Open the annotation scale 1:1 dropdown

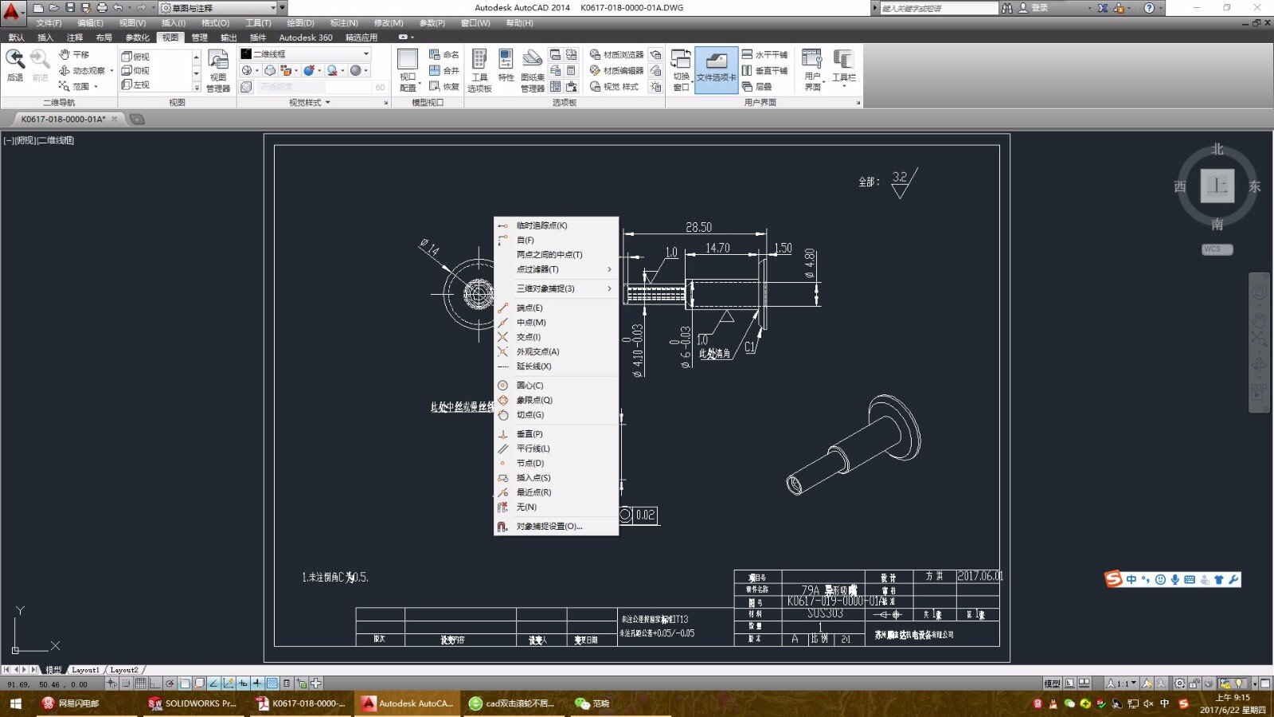point(1123,683)
